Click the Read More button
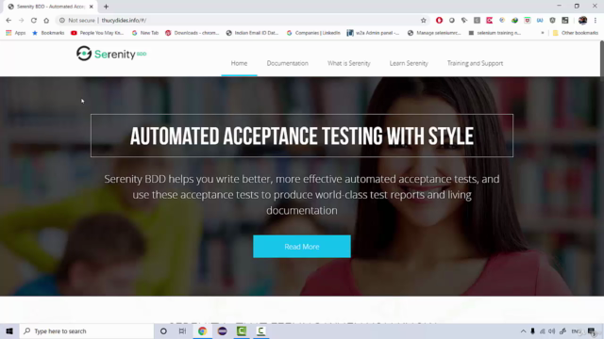This screenshot has height=339, width=604. point(302,247)
